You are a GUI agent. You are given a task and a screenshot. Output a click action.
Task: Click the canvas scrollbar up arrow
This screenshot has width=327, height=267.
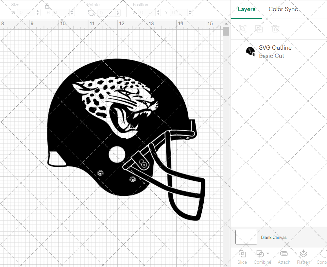click(x=226, y=23)
